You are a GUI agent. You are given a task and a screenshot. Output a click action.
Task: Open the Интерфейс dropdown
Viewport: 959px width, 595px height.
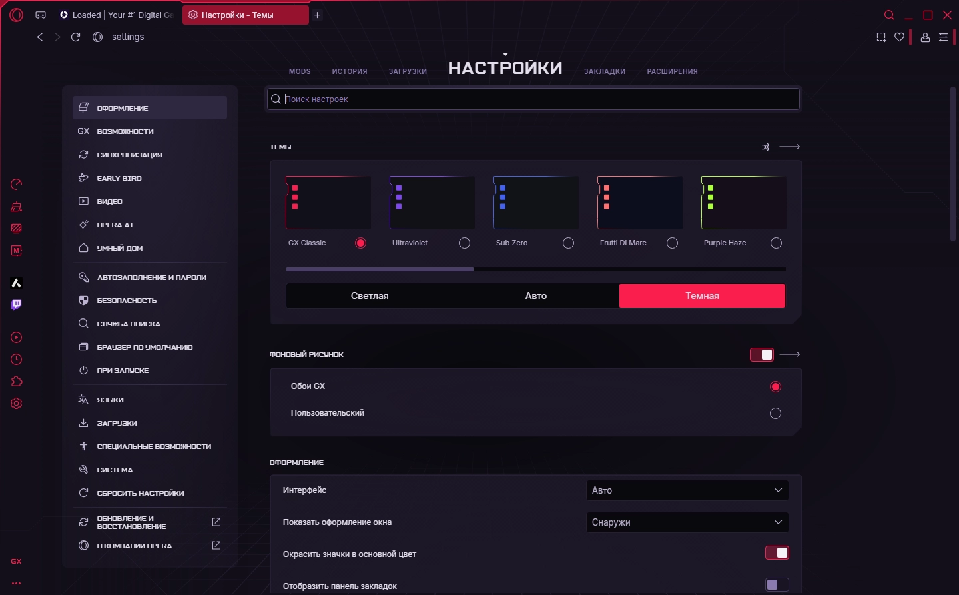click(x=687, y=490)
